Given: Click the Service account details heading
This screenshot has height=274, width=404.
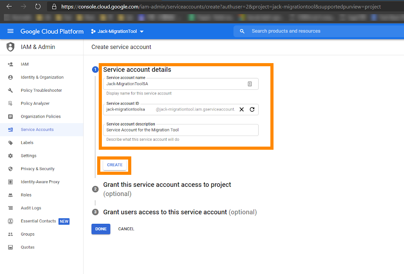Looking at the screenshot, I should tap(137, 70).
